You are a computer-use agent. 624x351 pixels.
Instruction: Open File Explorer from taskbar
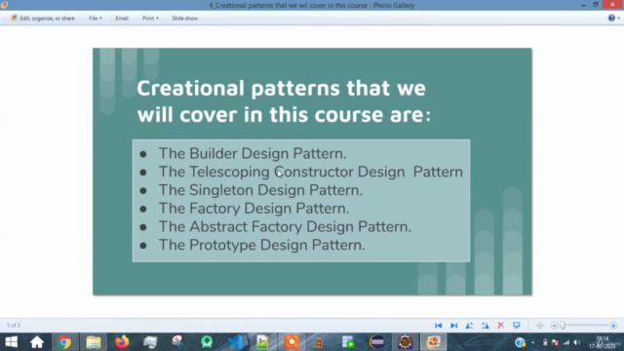(x=94, y=342)
